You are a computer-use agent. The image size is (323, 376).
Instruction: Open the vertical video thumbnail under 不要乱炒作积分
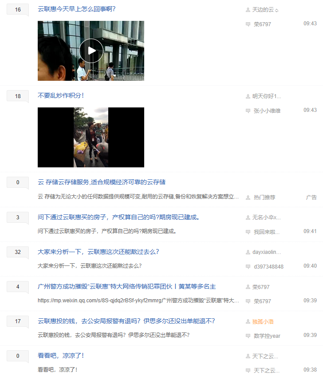[x=91, y=137]
